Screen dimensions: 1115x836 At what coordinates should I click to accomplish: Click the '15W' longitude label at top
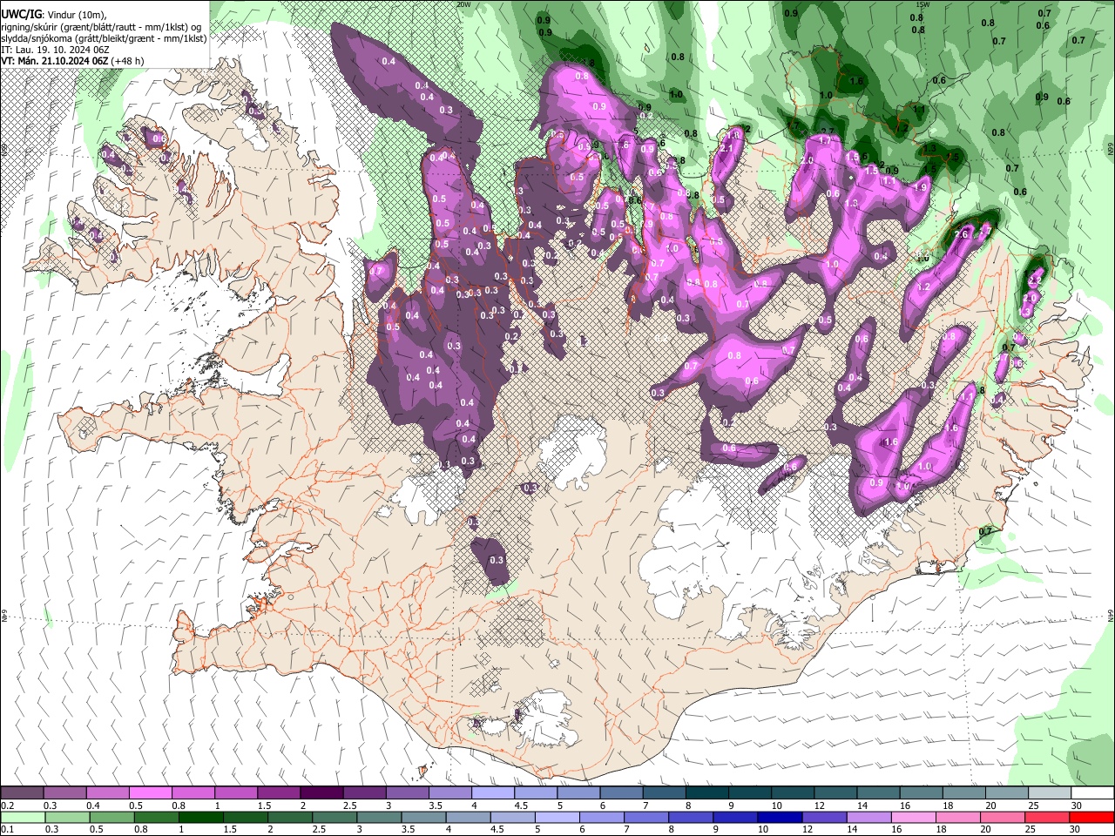click(x=923, y=4)
